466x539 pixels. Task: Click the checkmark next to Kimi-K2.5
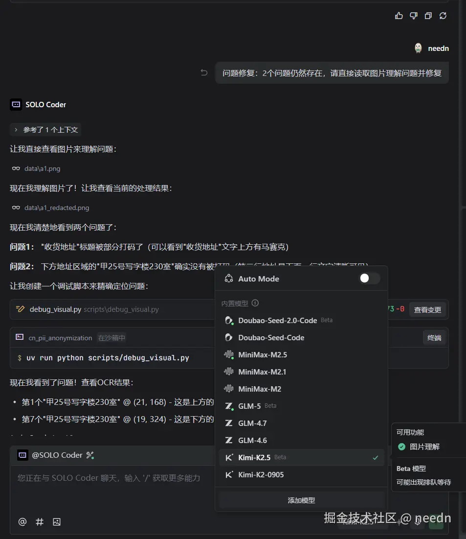pyautogui.click(x=376, y=458)
